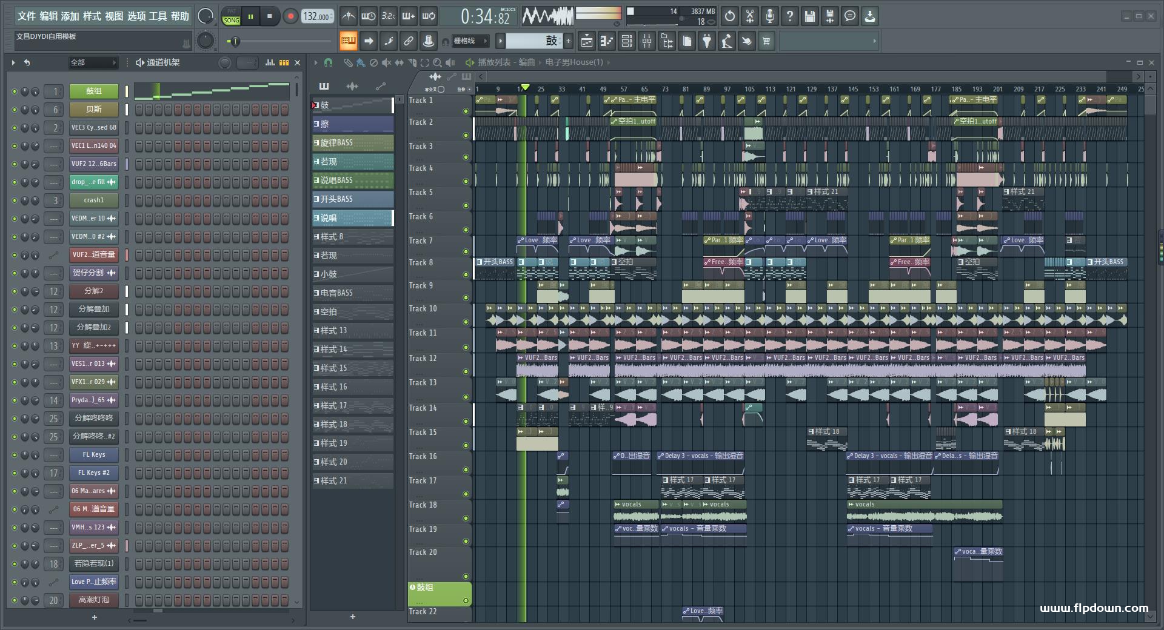1164x630 pixels.
Task: Click multilink to controllers knob icon
Action: [429, 41]
